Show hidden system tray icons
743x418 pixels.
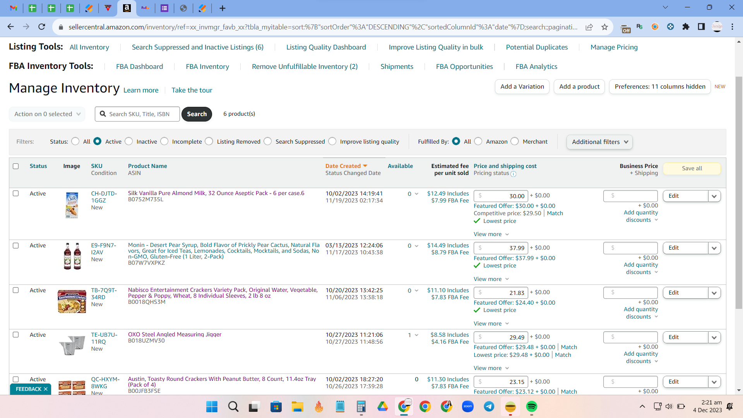(642, 406)
